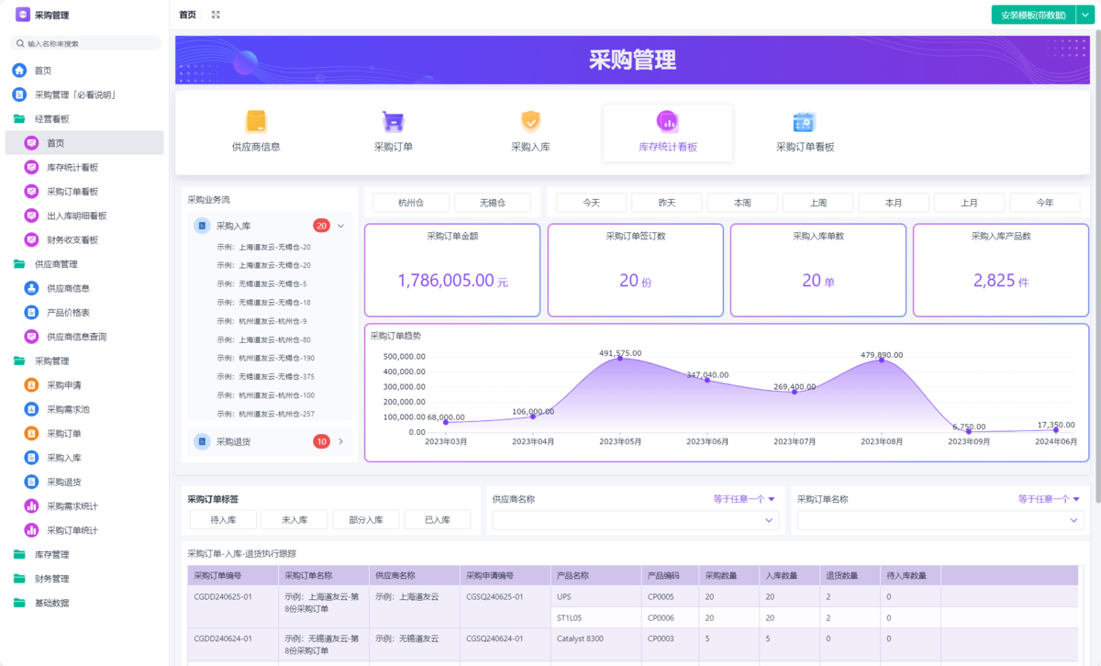
Task: Click the 采购管理 app logo icon
Action: tap(23, 15)
